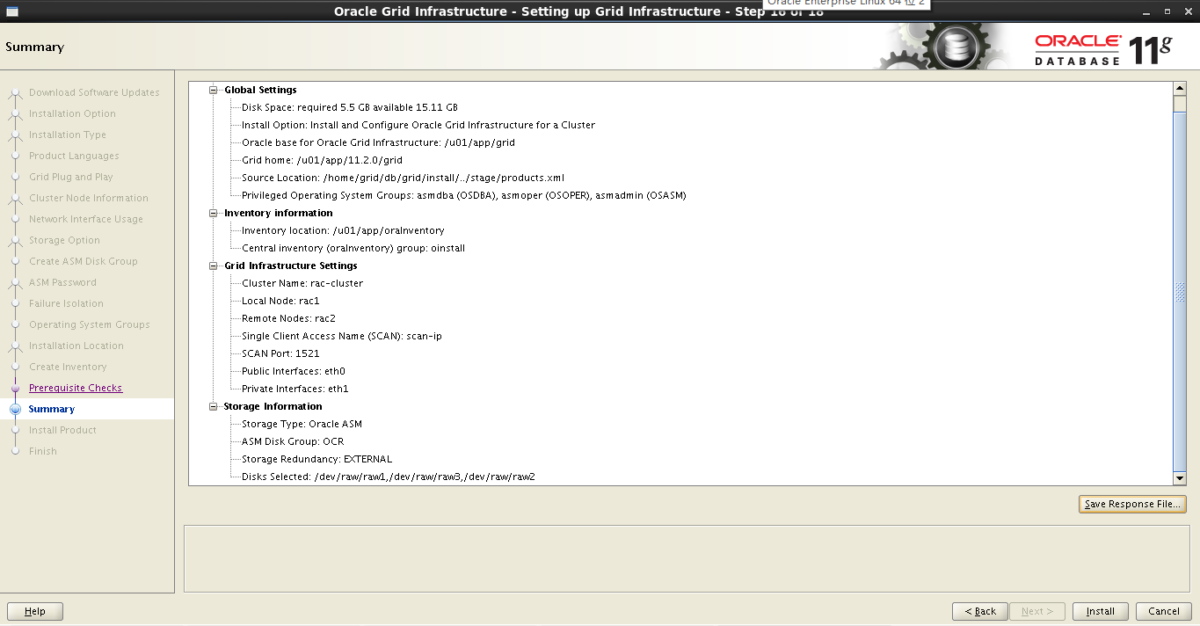Select the Summary step in sidebar
1200x626 pixels.
click(x=52, y=409)
